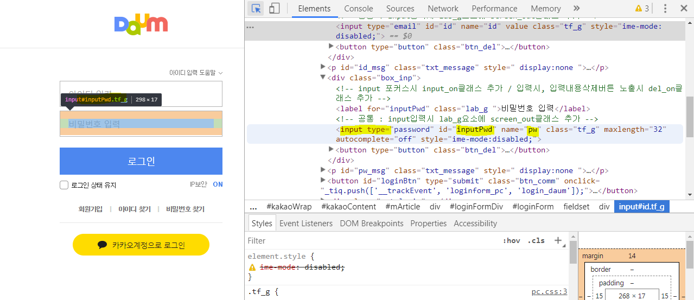
Task: Expand the p id="pw_msg" node
Action: pos(323,170)
